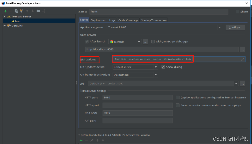
Task: Click the localhost:8080 URL field
Action: coord(162,49)
